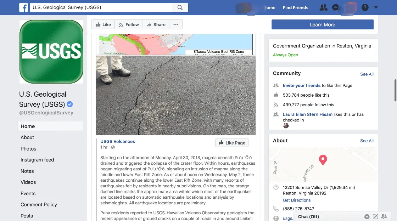Toggle Follow for the USGS page
Screen dimensions: 397x221
[128, 24]
